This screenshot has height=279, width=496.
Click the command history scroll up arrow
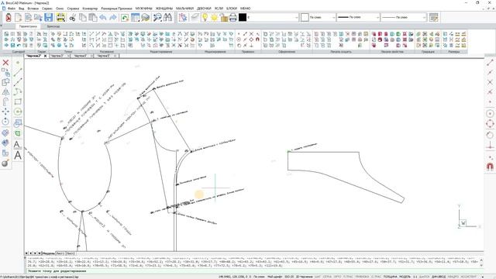click(x=481, y=260)
